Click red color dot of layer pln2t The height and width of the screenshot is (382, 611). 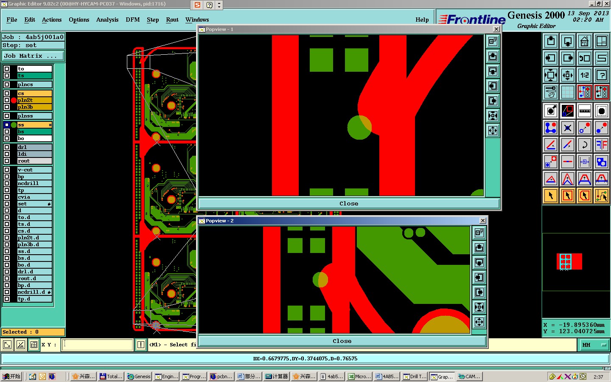point(14,100)
